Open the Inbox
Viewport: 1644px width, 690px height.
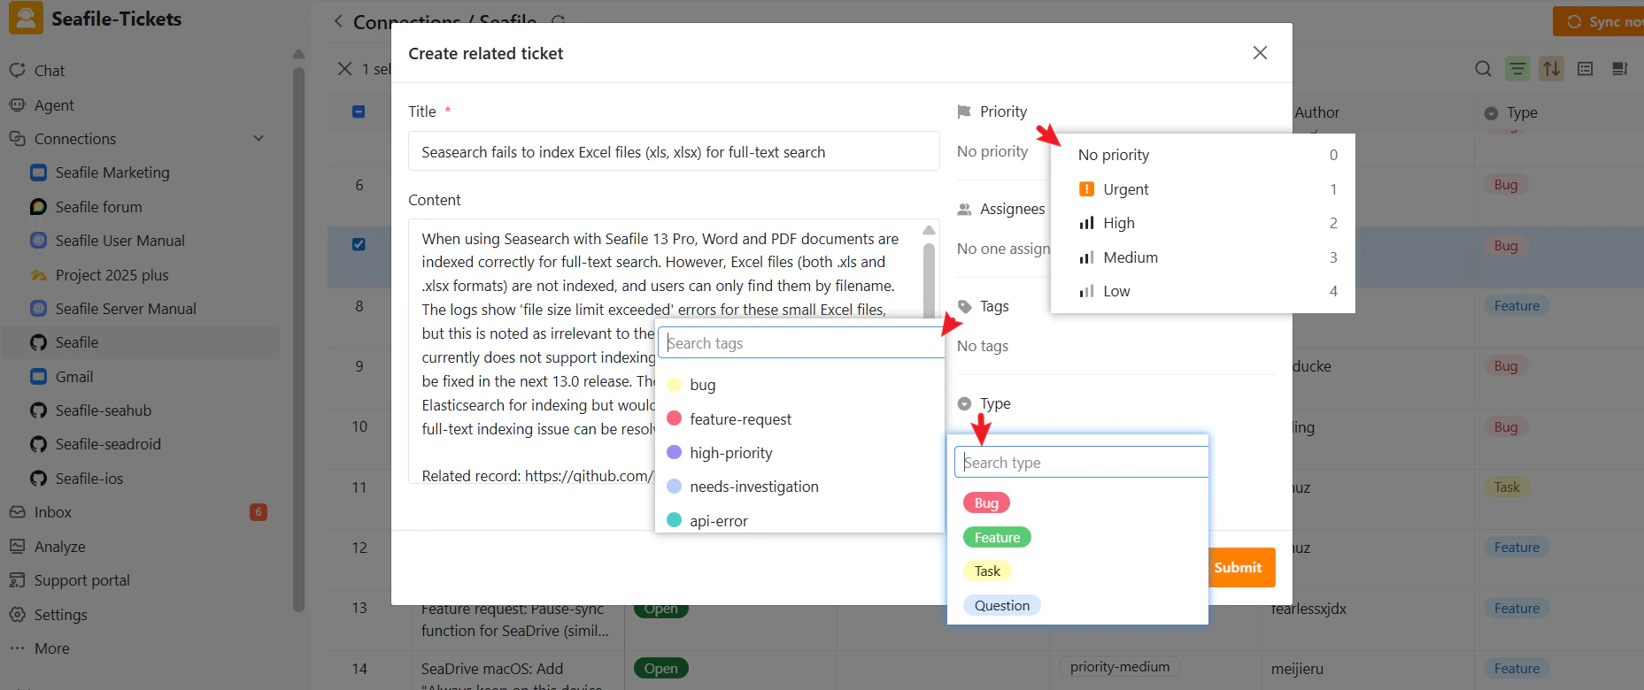53,512
